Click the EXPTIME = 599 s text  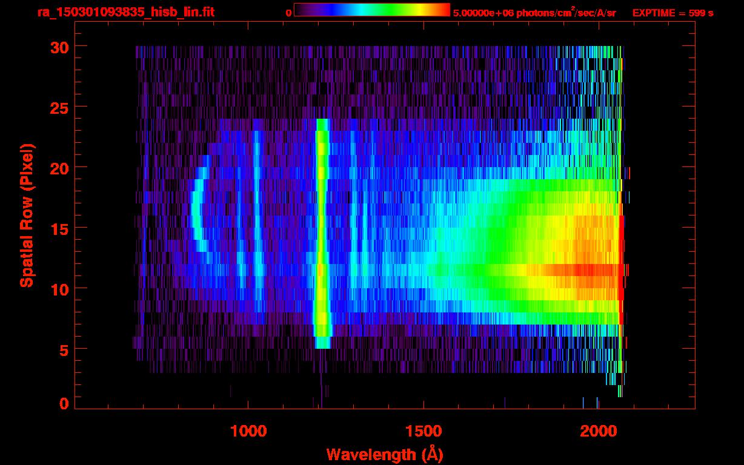coord(673,13)
